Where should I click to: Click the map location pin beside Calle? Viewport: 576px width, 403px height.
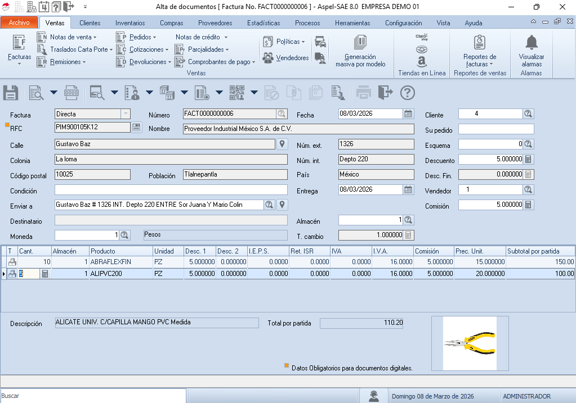pyautogui.click(x=282, y=144)
